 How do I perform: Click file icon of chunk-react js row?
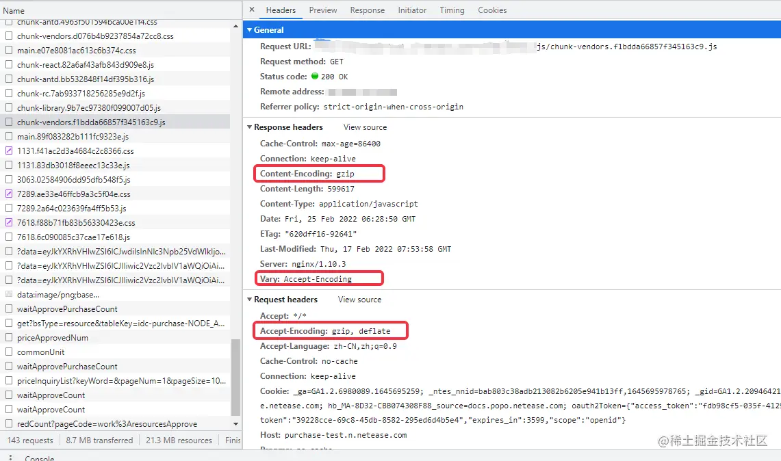pos(9,65)
